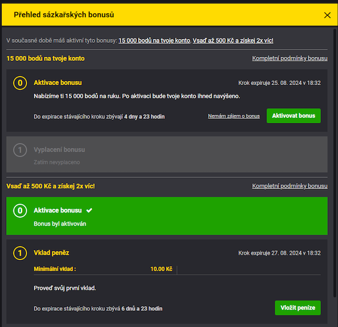The image size is (338, 327).
Task: Open Vsaď až 500 Kč summary link
Action: click(x=233, y=41)
